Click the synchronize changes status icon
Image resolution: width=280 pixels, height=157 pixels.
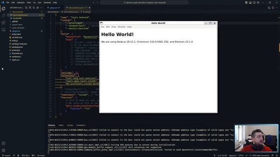point(14,156)
